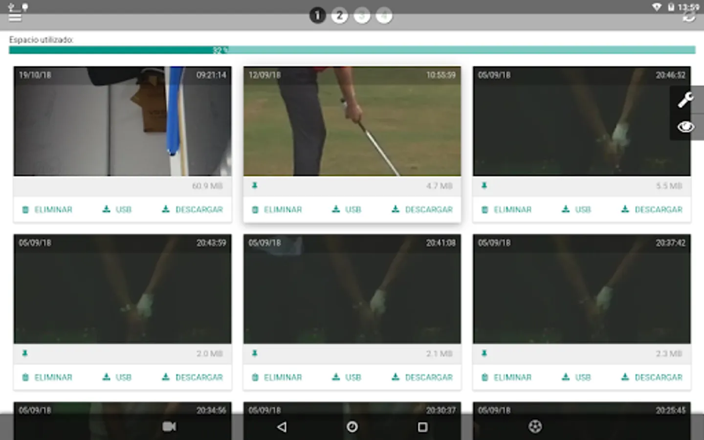Image resolution: width=704 pixels, height=440 pixels.
Task: Tap the Android home button
Action: click(x=352, y=427)
